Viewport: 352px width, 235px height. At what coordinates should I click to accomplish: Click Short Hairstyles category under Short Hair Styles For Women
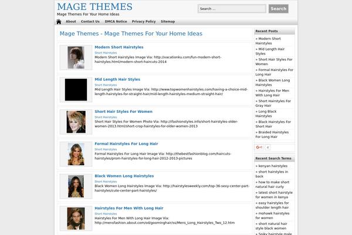click(x=106, y=117)
